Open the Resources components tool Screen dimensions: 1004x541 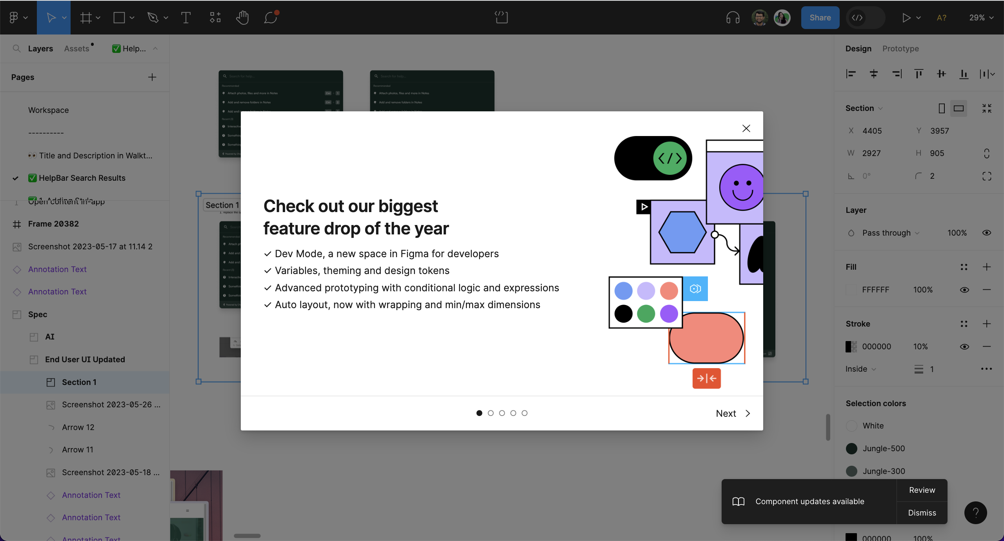click(215, 18)
